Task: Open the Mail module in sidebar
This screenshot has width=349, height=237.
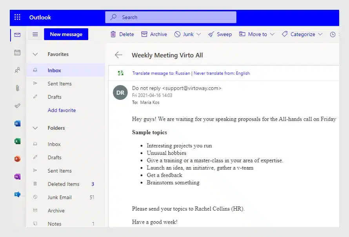Action: (17, 35)
